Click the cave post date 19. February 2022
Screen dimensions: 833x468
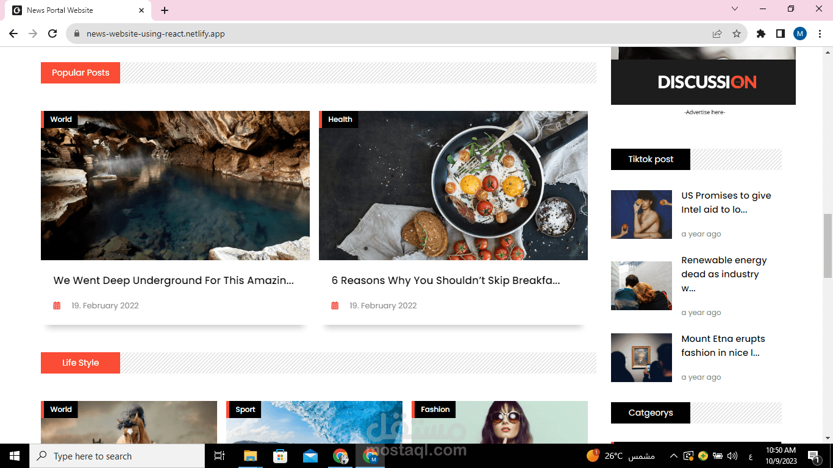tap(105, 305)
